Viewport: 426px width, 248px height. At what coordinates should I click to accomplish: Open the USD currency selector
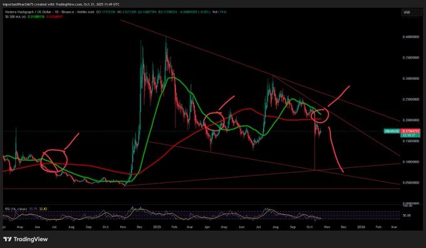click(412, 13)
